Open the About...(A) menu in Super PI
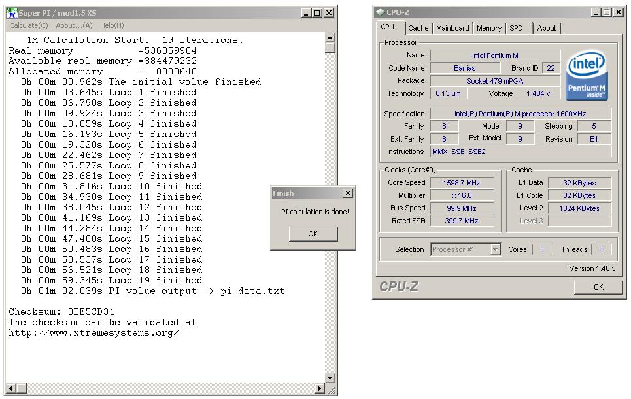Screen dimensions: 631x399 pos(74,25)
